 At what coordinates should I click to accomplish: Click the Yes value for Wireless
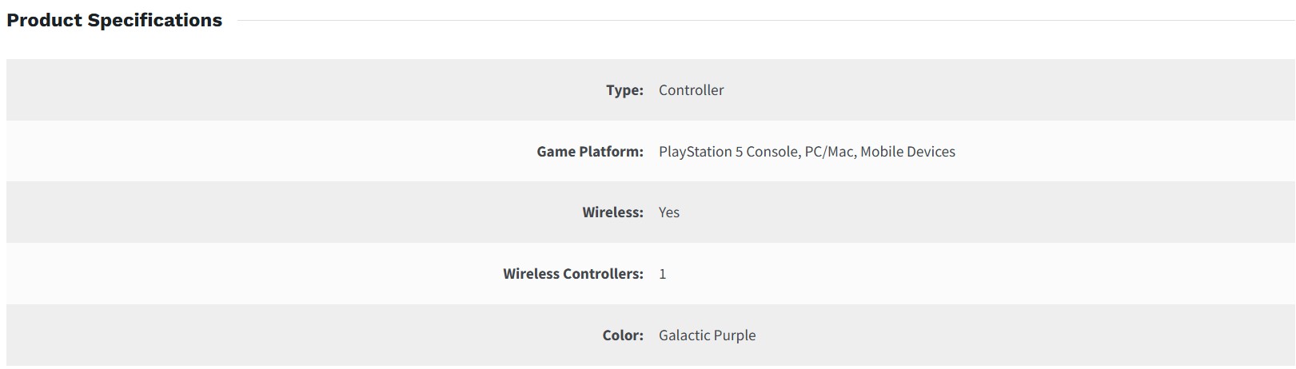click(x=668, y=212)
